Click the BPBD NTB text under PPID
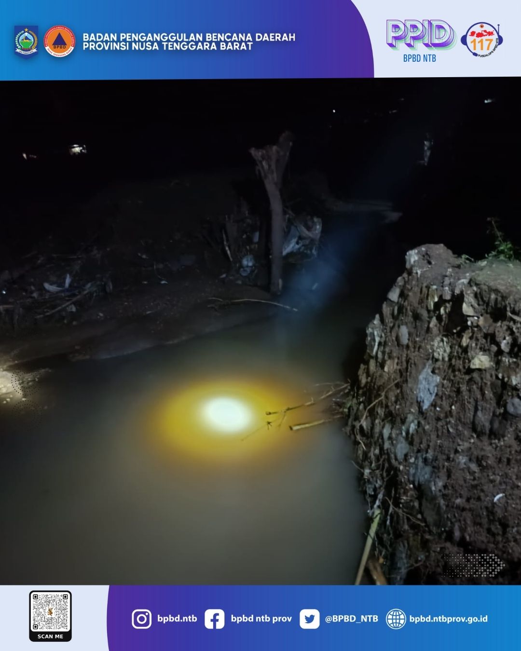The image size is (521, 651). 419,58
